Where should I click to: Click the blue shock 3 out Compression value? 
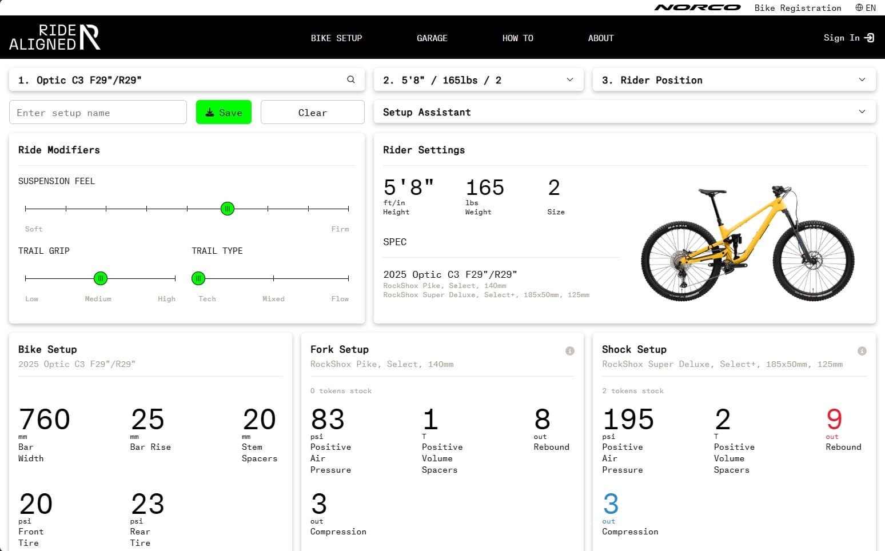[611, 504]
